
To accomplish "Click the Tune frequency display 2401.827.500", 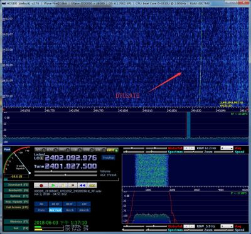I will click(71, 166).
